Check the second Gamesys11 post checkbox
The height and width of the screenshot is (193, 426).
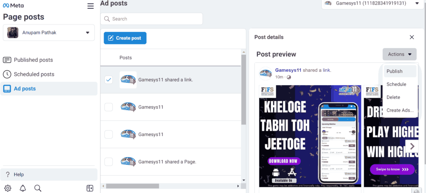[109, 107]
